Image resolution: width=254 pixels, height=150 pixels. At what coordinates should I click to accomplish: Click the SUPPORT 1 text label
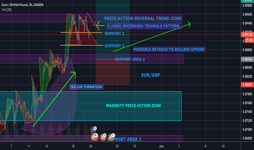coord(114,34)
